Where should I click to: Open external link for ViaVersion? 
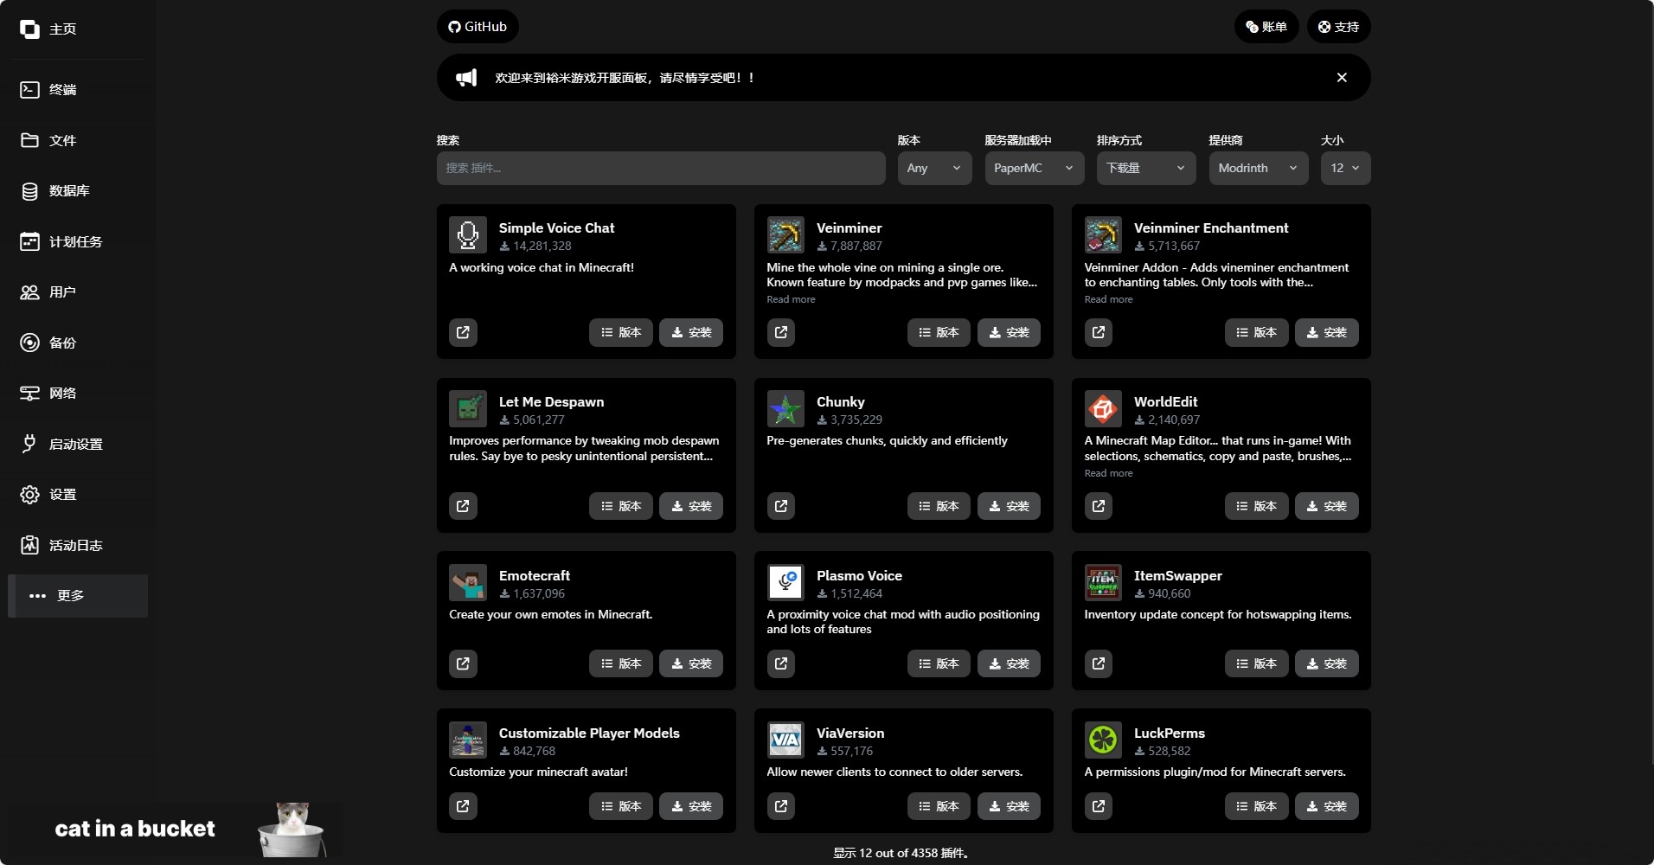tap(781, 806)
